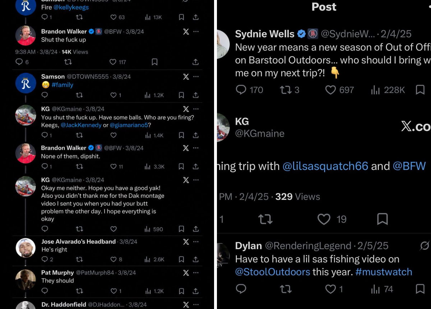This screenshot has height=309, width=431.
Task: View analytics of Brandon Walker's "None of them" tweet
Action: [148, 167]
